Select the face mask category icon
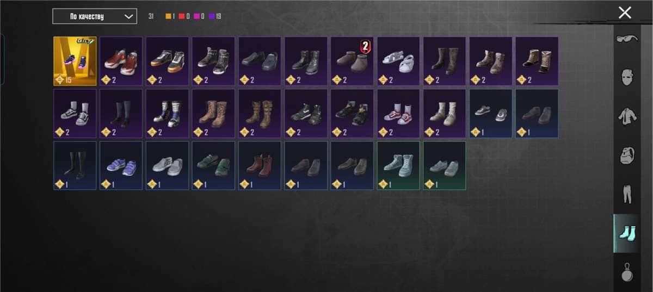653x292 pixels. click(627, 77)
